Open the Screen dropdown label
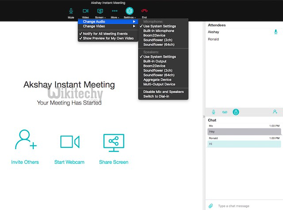The image size is (283, 210). (x=100, y=18)
